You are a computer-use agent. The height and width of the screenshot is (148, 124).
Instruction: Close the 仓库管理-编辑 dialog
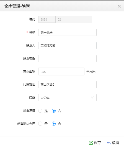tap(119, 6)
